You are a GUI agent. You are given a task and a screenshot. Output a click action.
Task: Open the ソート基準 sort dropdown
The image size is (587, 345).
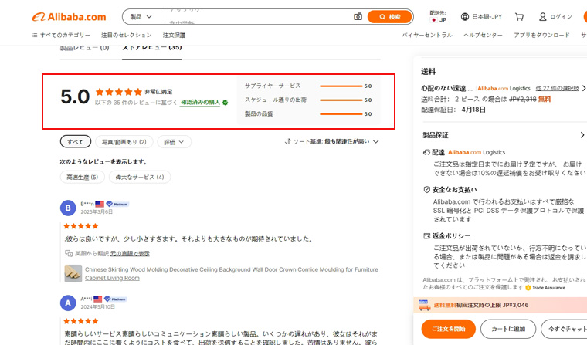(331, 141)
